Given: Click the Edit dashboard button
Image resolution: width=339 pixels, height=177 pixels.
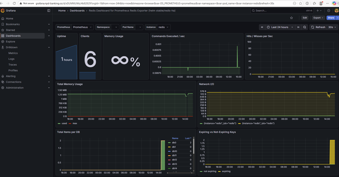Looking at the screenshot, I should 304,18.
